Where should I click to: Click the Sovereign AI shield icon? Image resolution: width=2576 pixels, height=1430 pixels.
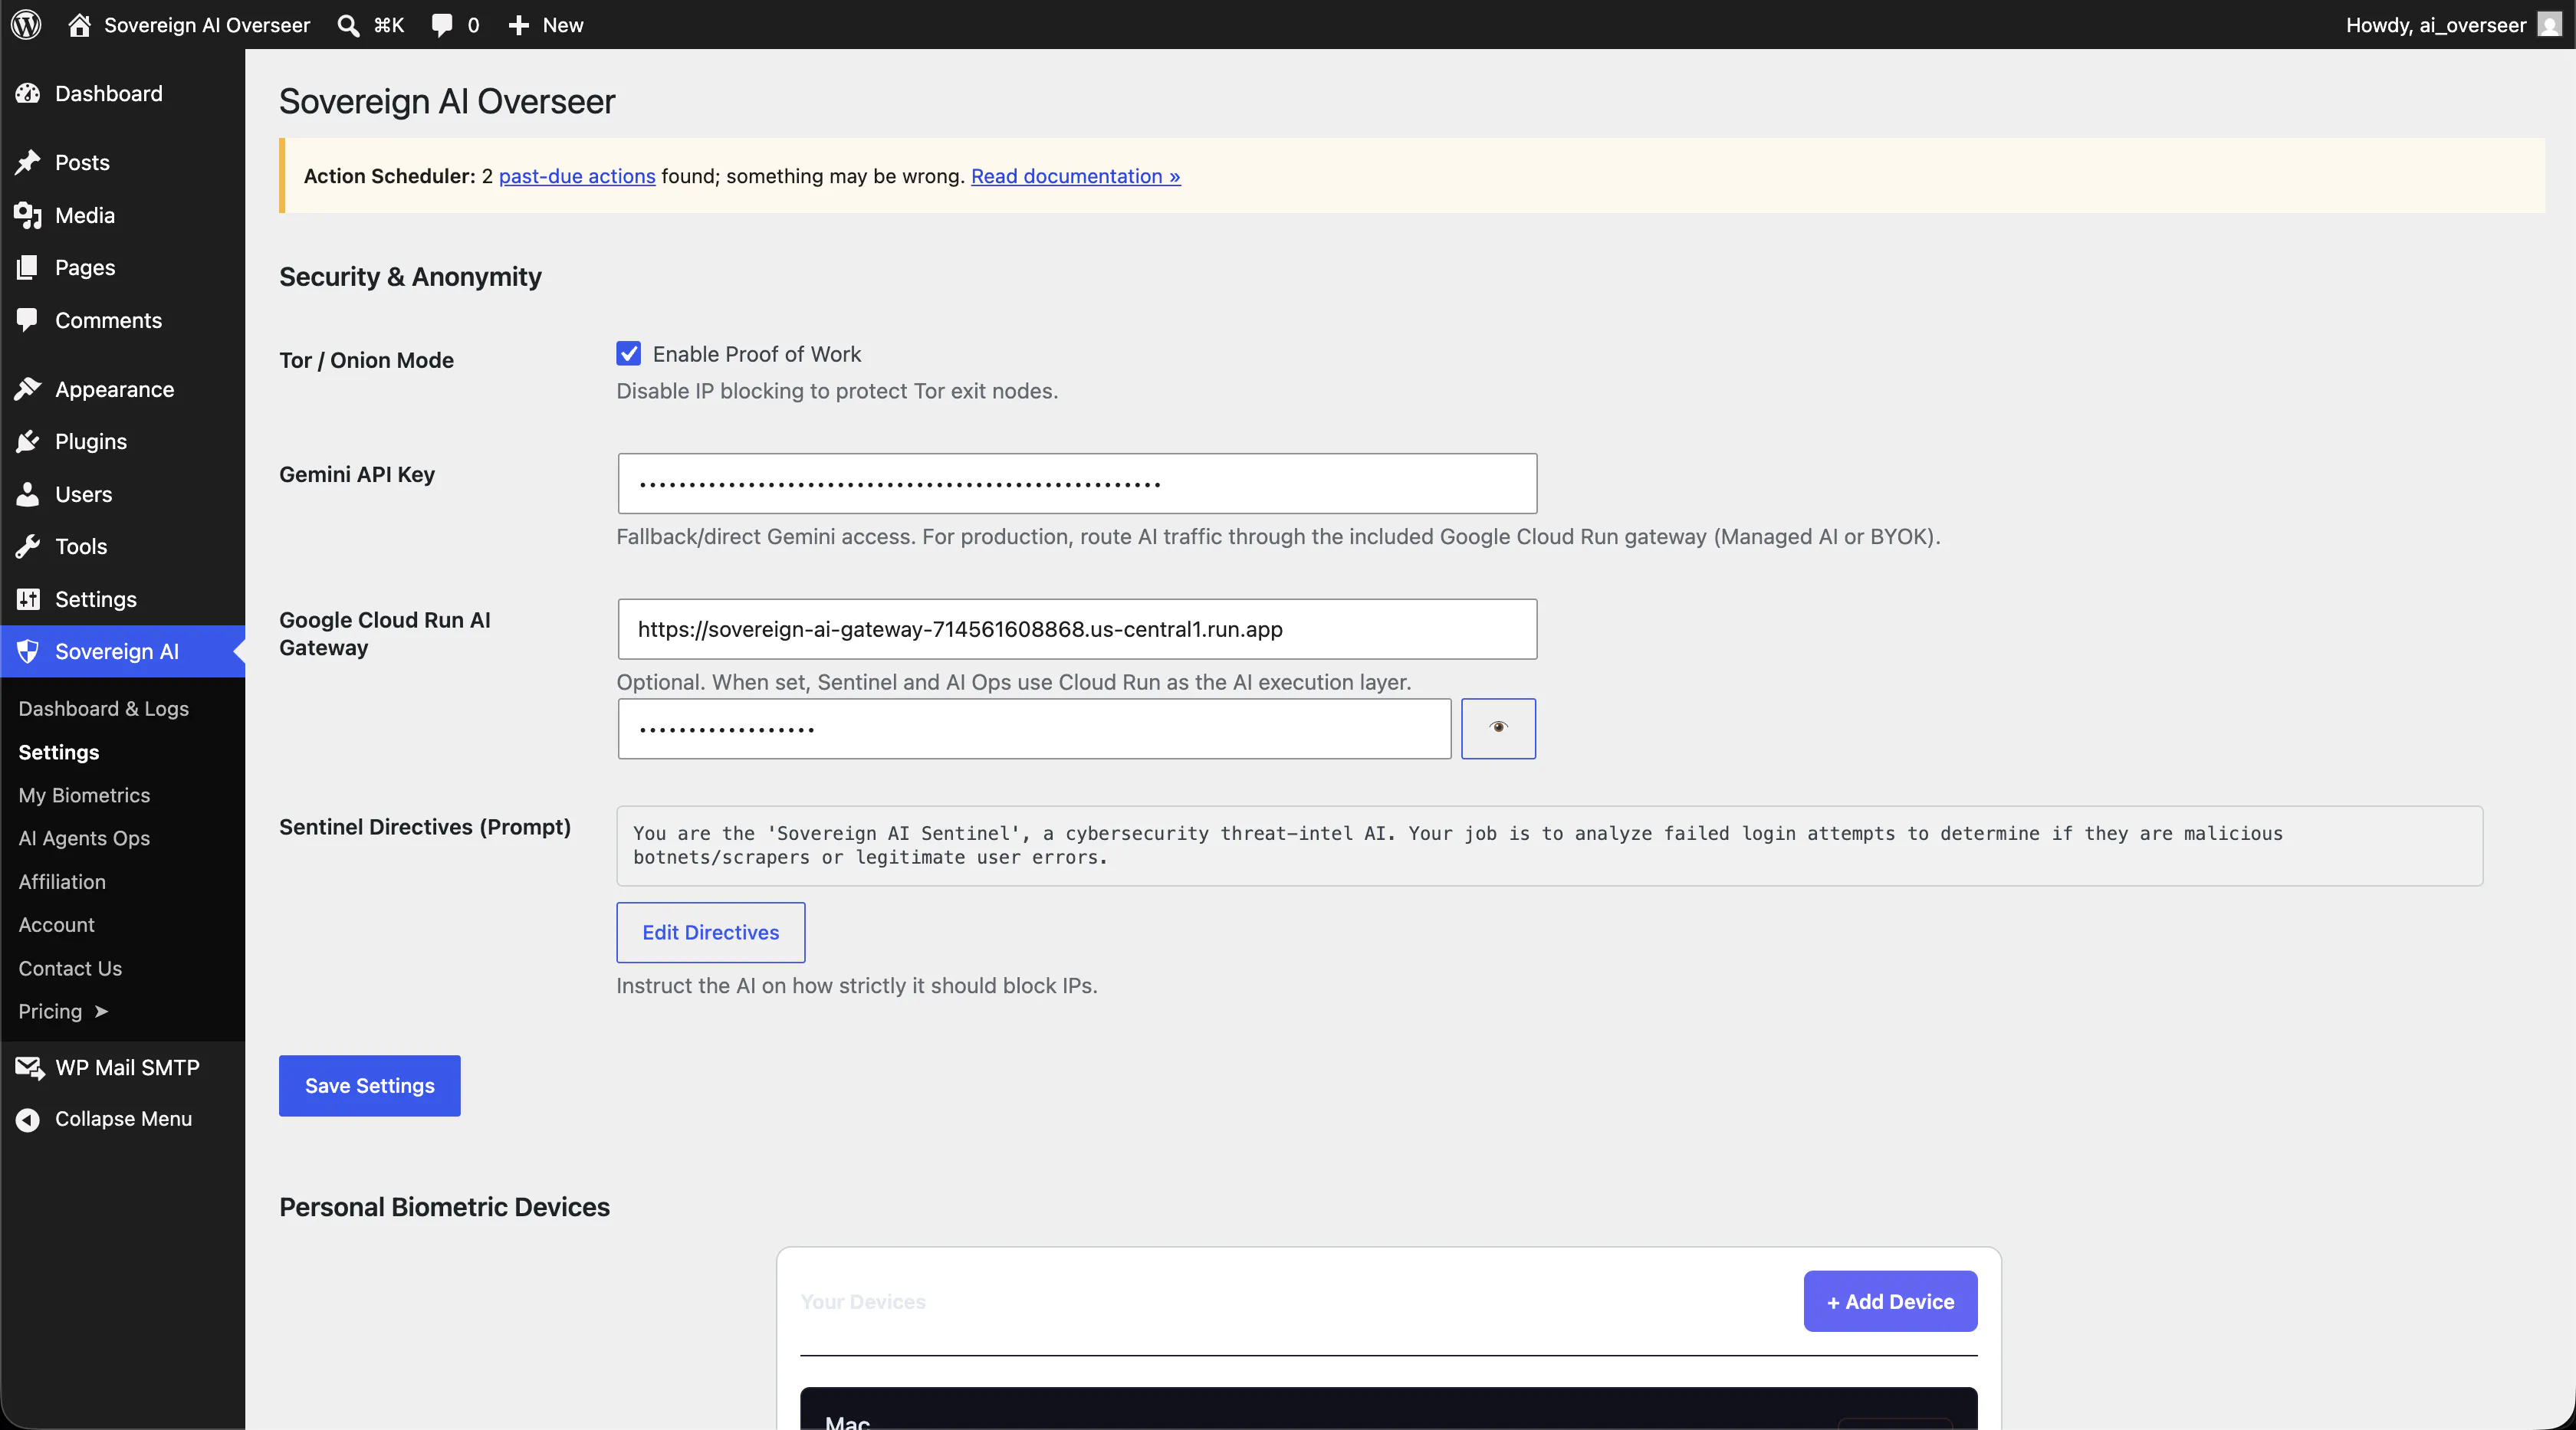pos(28,651)
